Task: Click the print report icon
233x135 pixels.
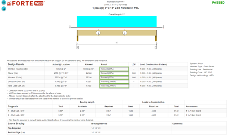Action: (x=4, y=9)
